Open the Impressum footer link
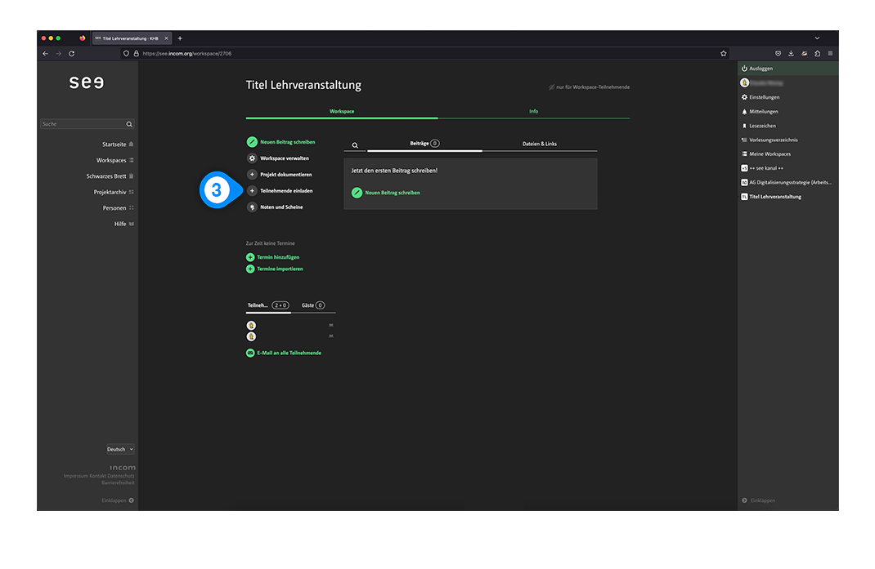This screenshot has width=875, height=569. pos(75,476)
